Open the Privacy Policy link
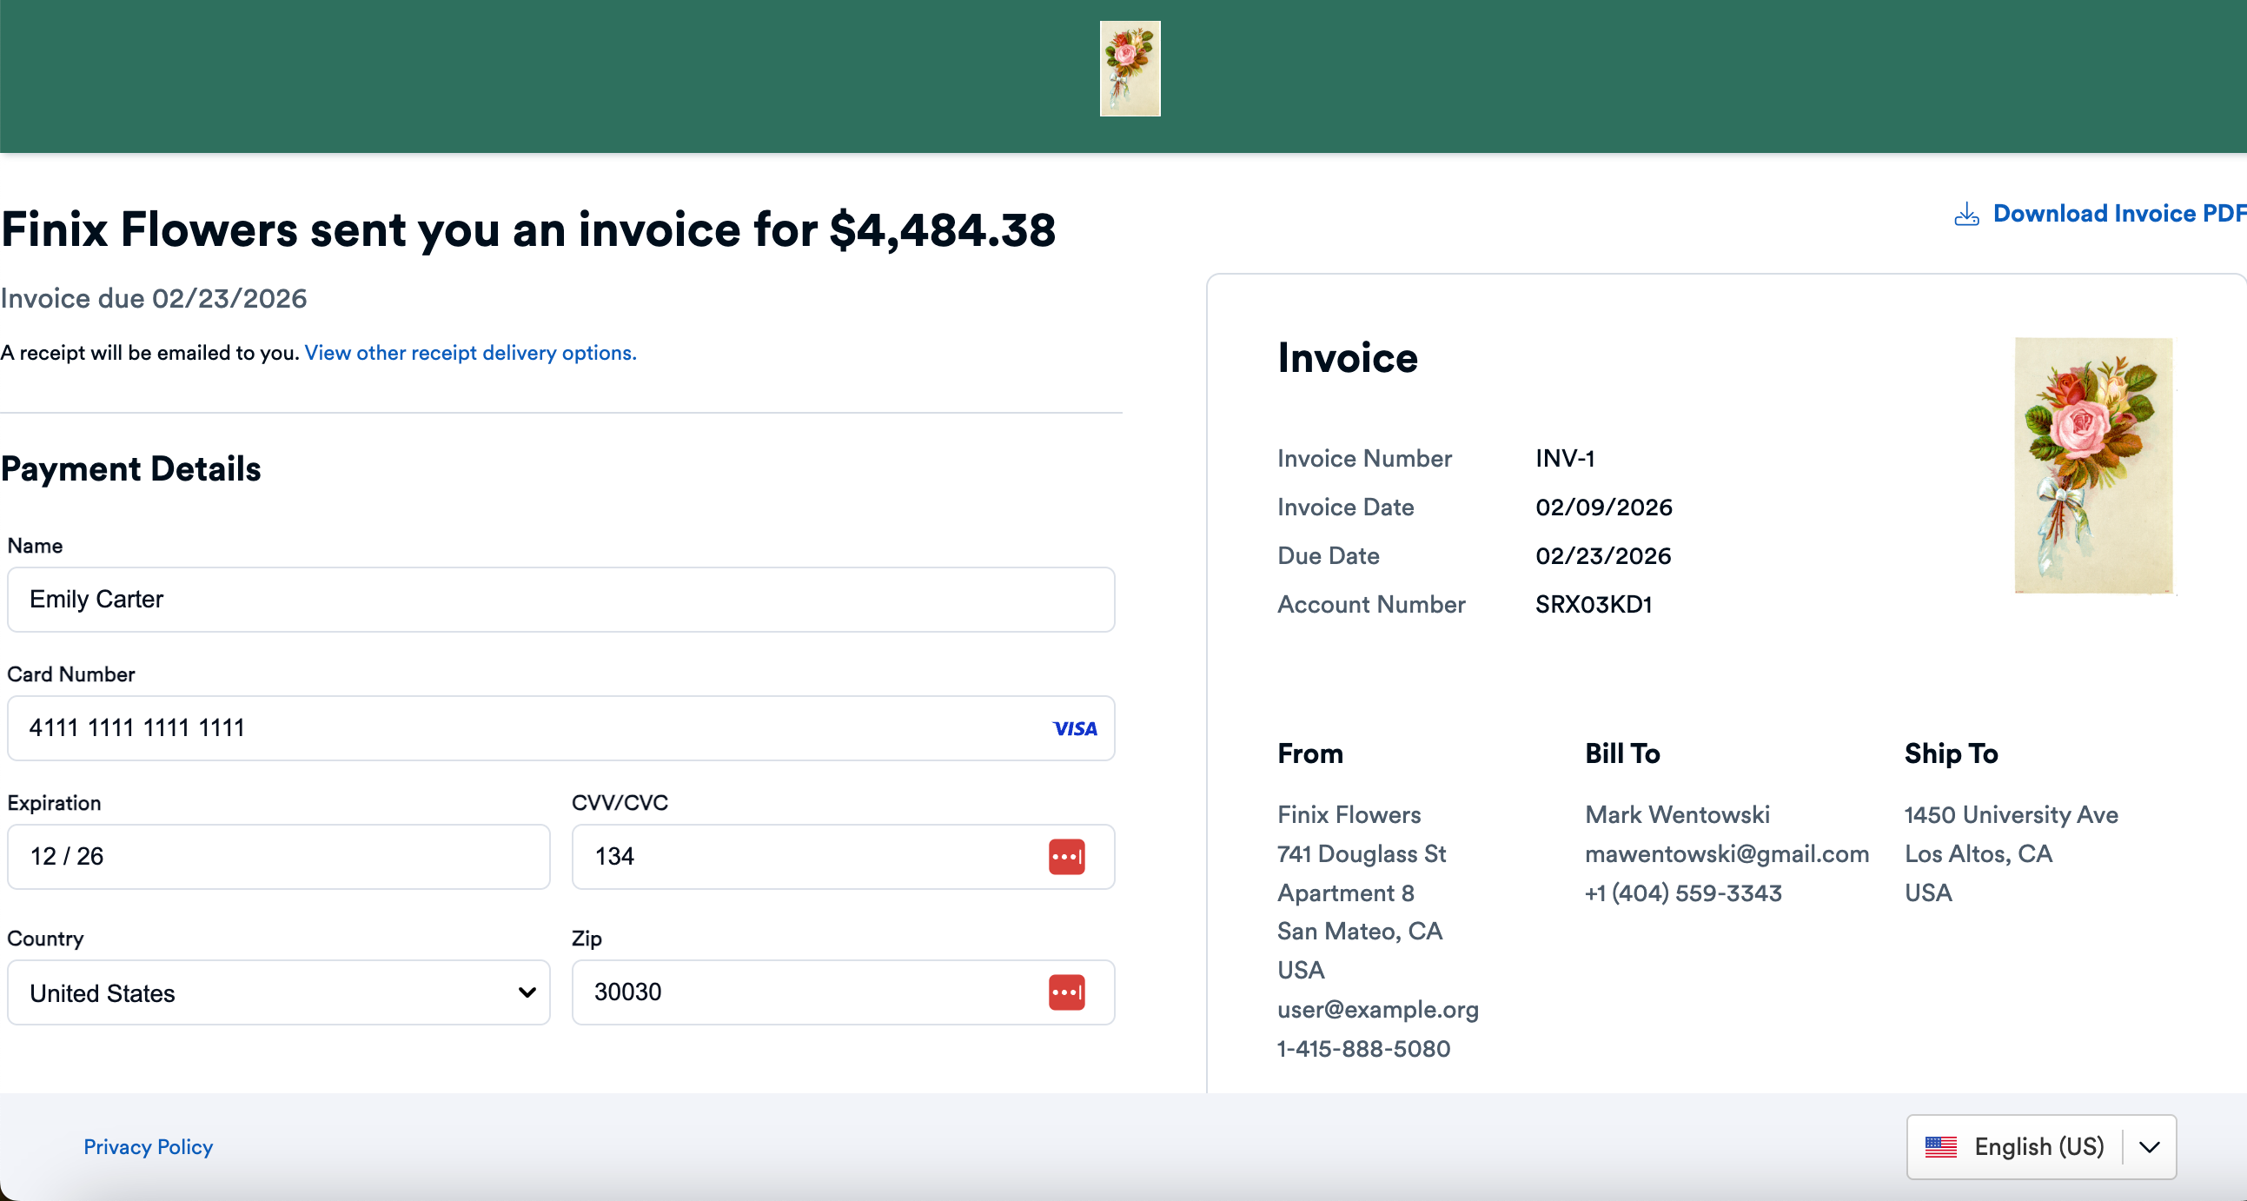Viewport: 2247px width, 1201px height. (148, 1147)
